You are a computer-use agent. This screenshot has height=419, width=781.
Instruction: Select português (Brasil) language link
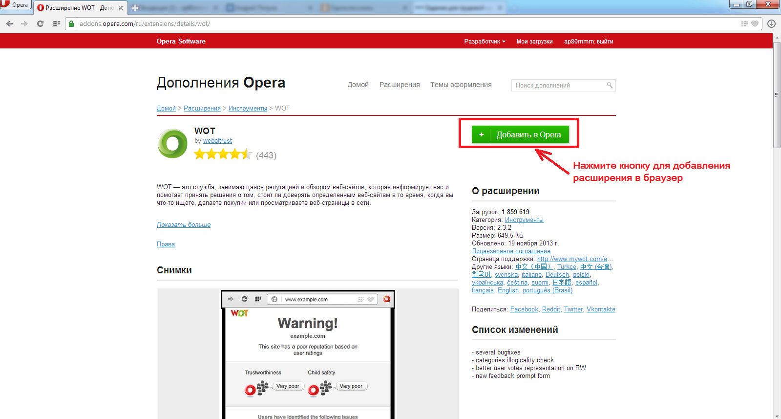click(548, 290)
